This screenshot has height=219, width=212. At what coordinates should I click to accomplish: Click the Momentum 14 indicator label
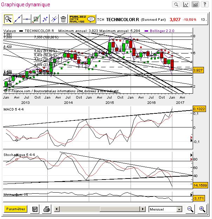click(16, 194)
